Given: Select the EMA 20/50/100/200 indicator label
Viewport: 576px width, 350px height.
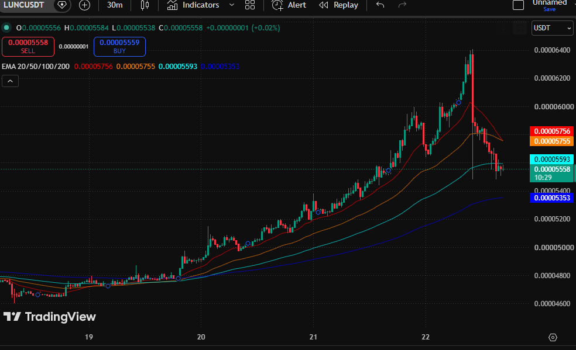Looking at the screenshot, I should pyautogui.click(x=36, y=67).
